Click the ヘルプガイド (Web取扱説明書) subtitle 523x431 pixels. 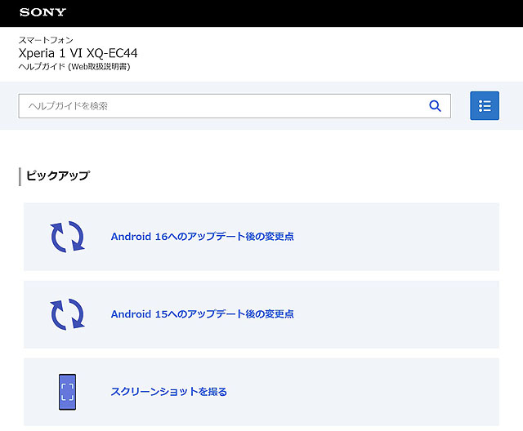[74, 67]
